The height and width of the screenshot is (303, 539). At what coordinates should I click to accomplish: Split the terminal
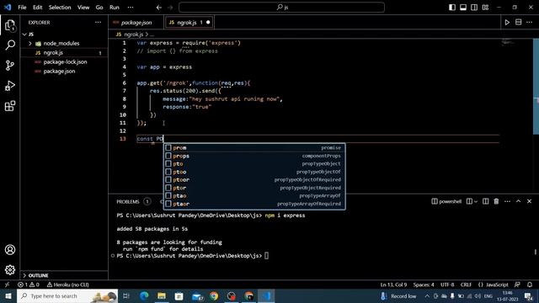(x=485, y=201)
